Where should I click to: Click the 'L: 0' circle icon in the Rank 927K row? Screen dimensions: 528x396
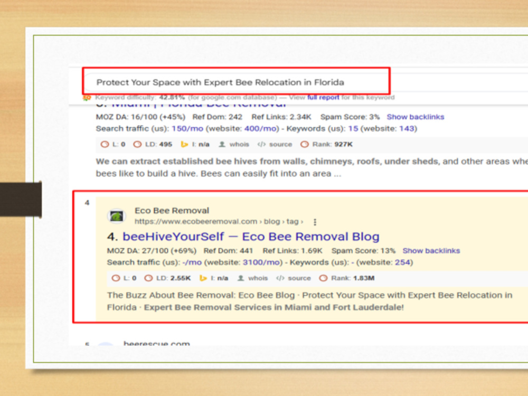coord(105,145)
